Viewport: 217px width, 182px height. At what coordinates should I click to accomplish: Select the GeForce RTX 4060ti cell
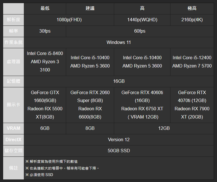pos(142,105)
